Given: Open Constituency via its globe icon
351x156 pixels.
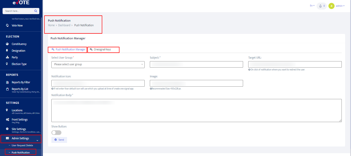Looking at the screenshot, I should pyautogui.click(x=7, y=44).
